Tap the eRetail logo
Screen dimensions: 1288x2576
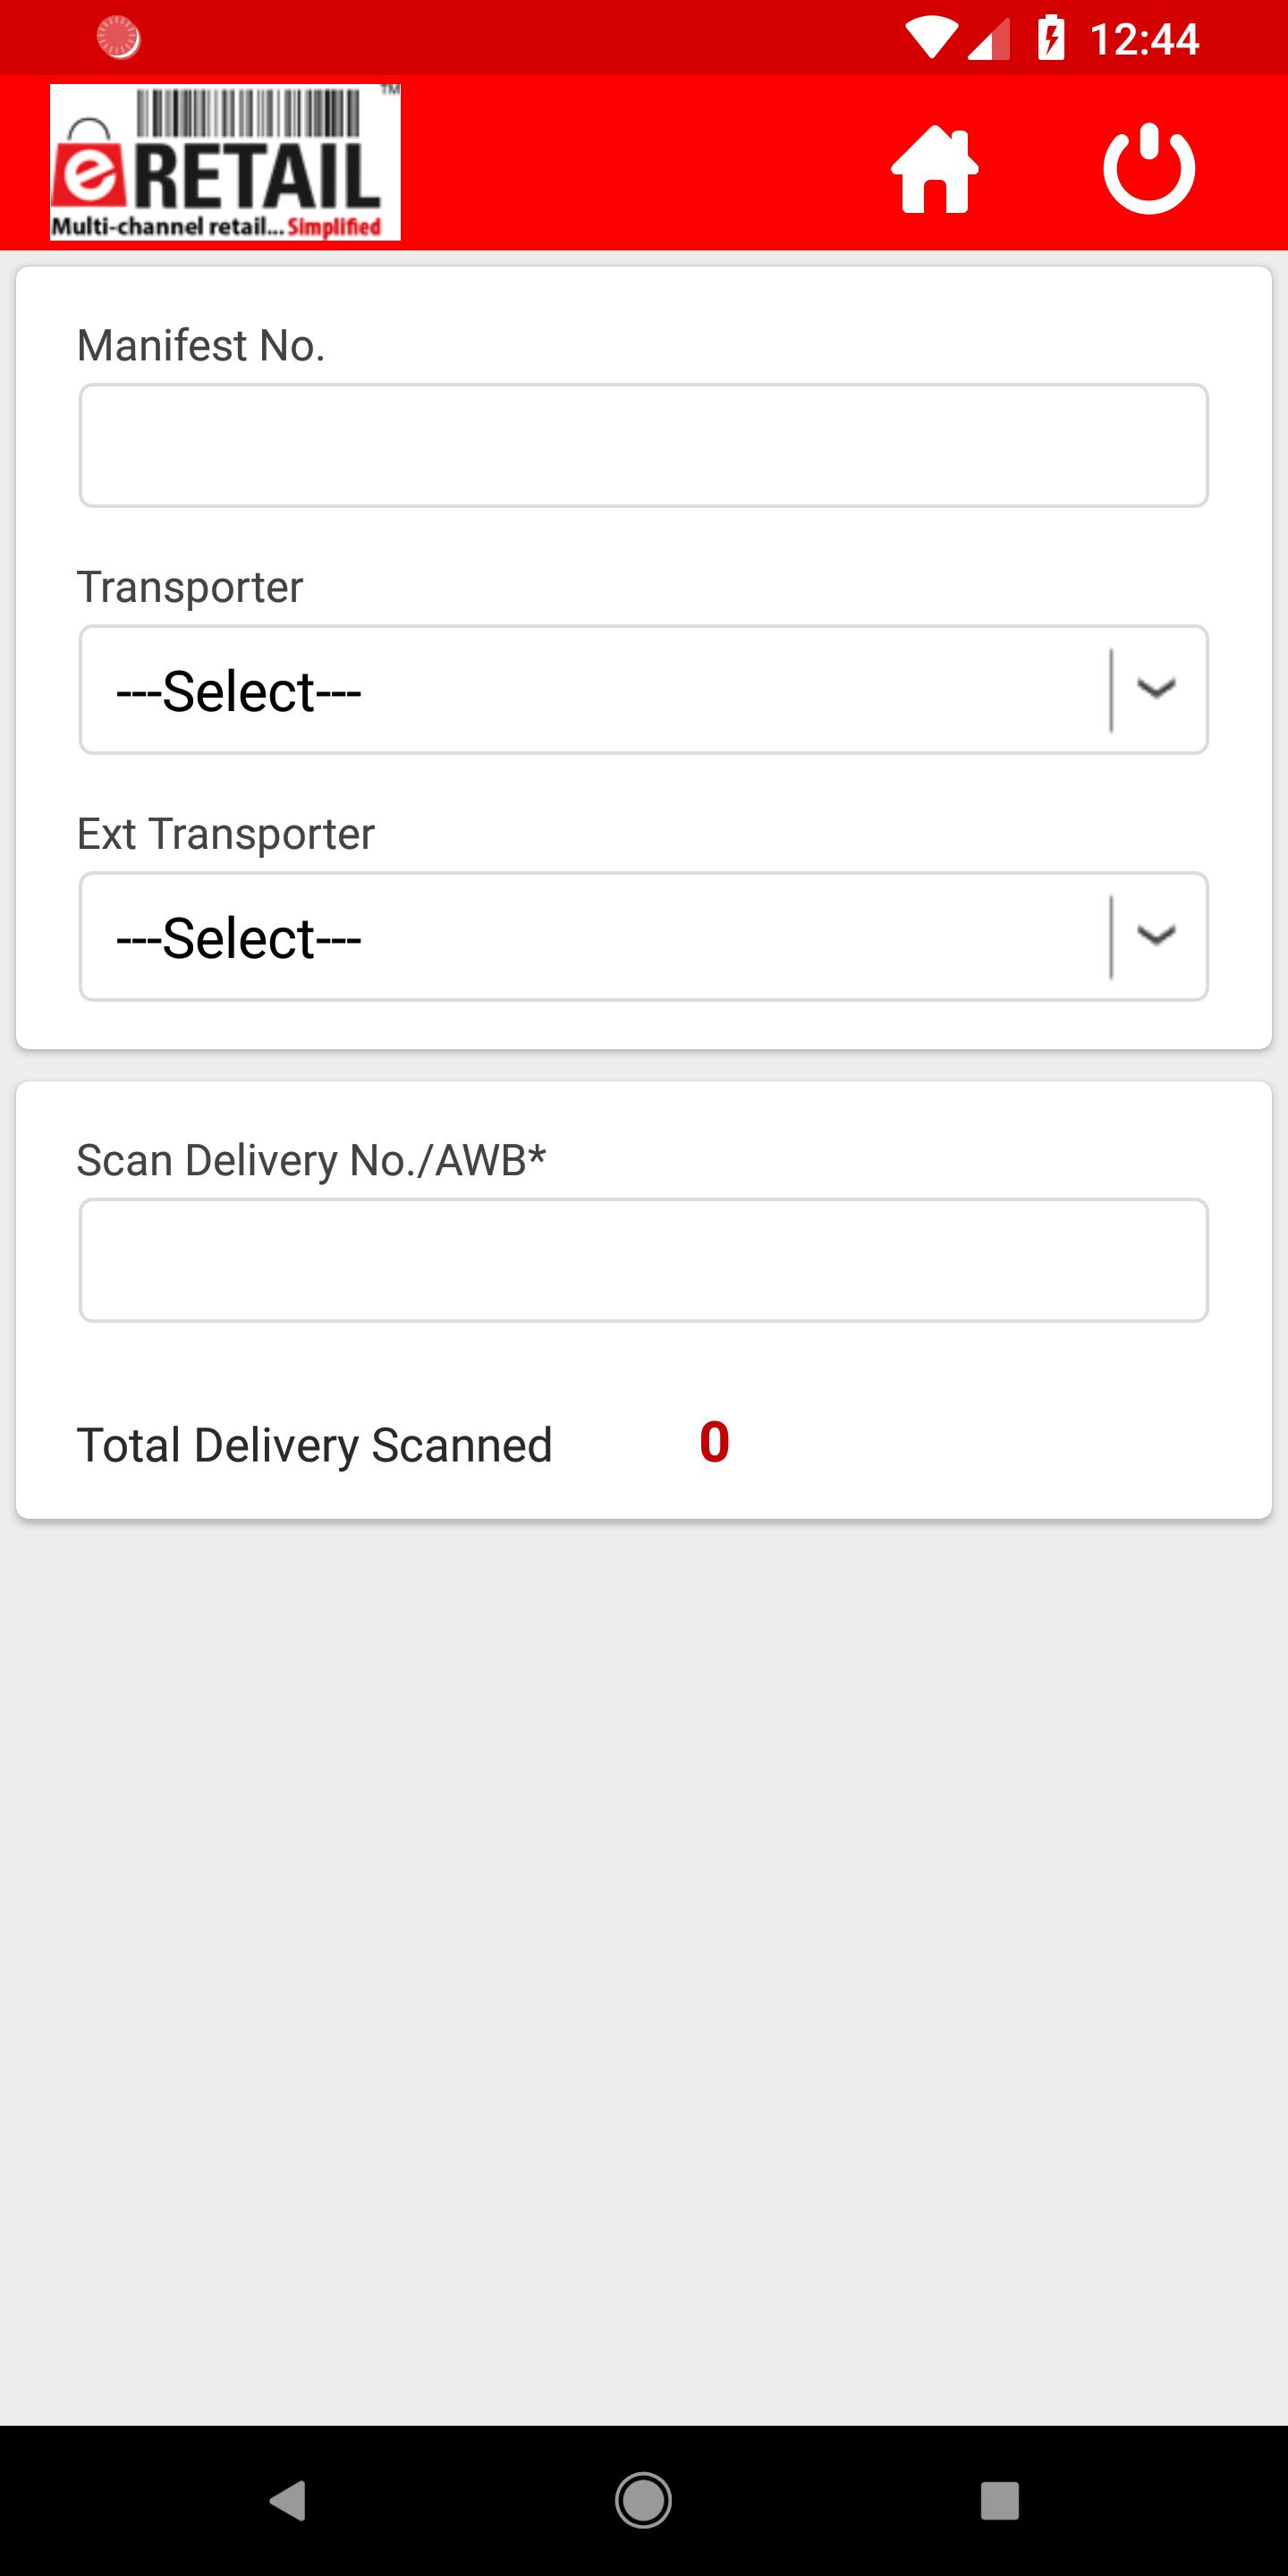pyautogui.click(x=225, y=163)
